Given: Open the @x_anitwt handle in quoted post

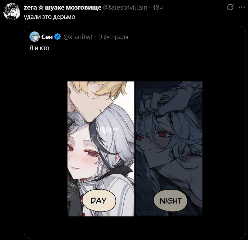Looking at the screenshot, I should pyautogui.click(x=78, y=37).
